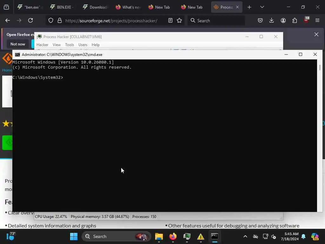The height and width of the screenshot is (244, 325).
Task: Open Process Hacker from the taskbar
Action: [187, 236]
